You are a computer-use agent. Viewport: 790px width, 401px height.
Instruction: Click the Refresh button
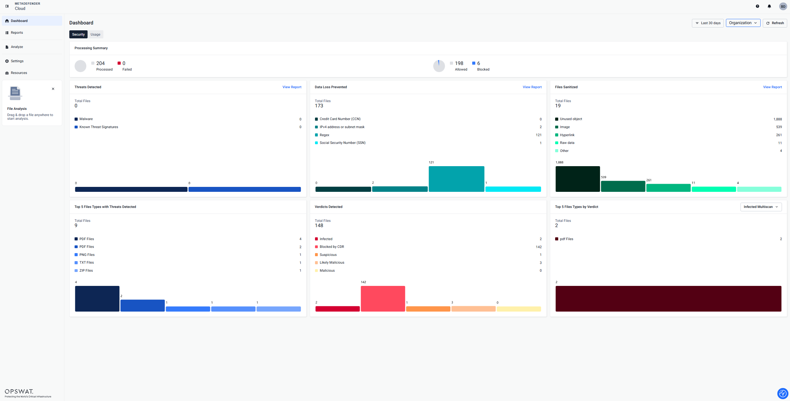[775, 23]
